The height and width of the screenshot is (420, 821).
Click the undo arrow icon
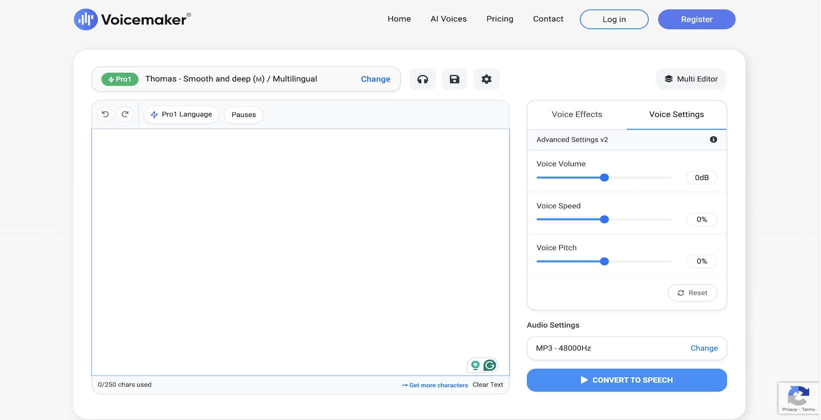tap(106, 114)
